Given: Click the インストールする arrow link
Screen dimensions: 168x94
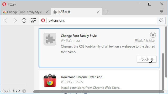Looking at the screenshot, I should point(24,91).
